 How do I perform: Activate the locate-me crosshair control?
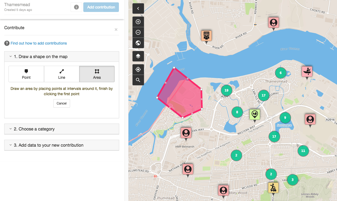[x=138, y=69]
